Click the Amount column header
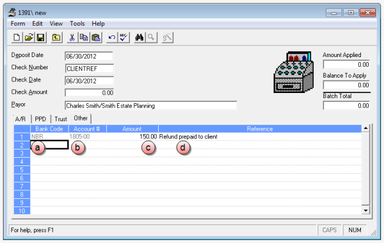The image size is (384, 243). click(x=132, y=129)
